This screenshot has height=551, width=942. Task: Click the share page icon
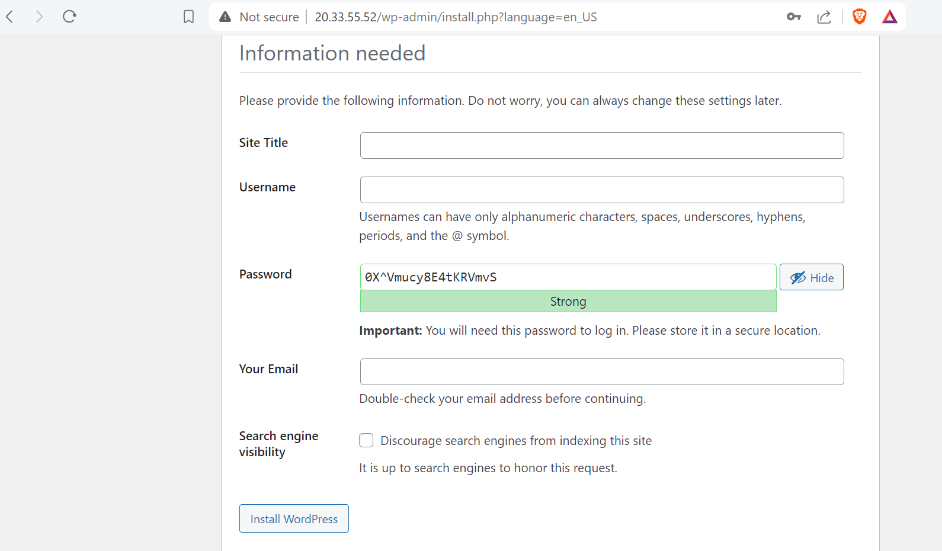[824, 17]
